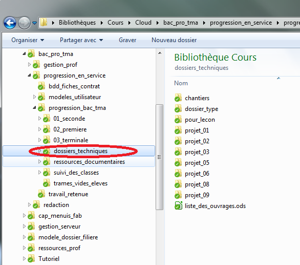300x265 pixels.
Task: Click the navigation pane scrollbar thumb
Action: [x=159, y=157]
